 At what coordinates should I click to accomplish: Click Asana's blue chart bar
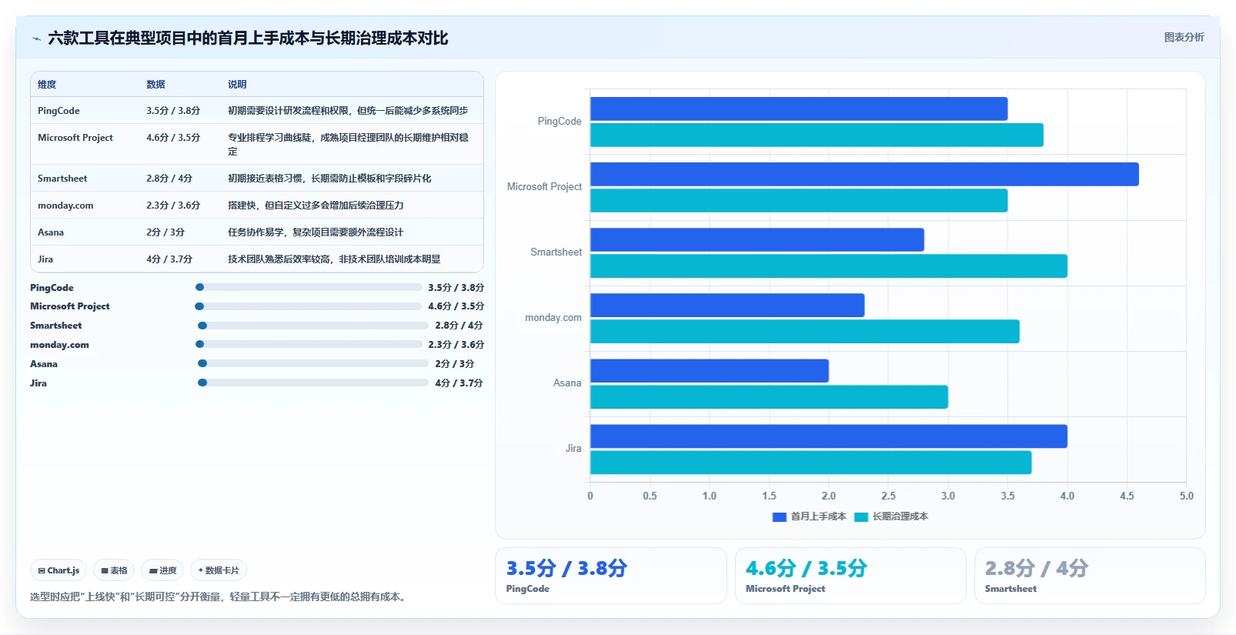pos(710,370)
